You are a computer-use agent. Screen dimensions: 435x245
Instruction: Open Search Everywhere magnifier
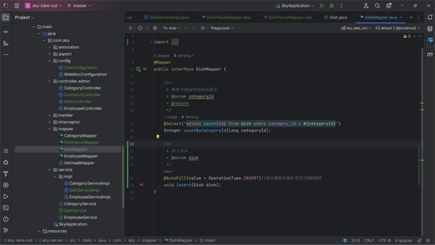click(377, 6)
